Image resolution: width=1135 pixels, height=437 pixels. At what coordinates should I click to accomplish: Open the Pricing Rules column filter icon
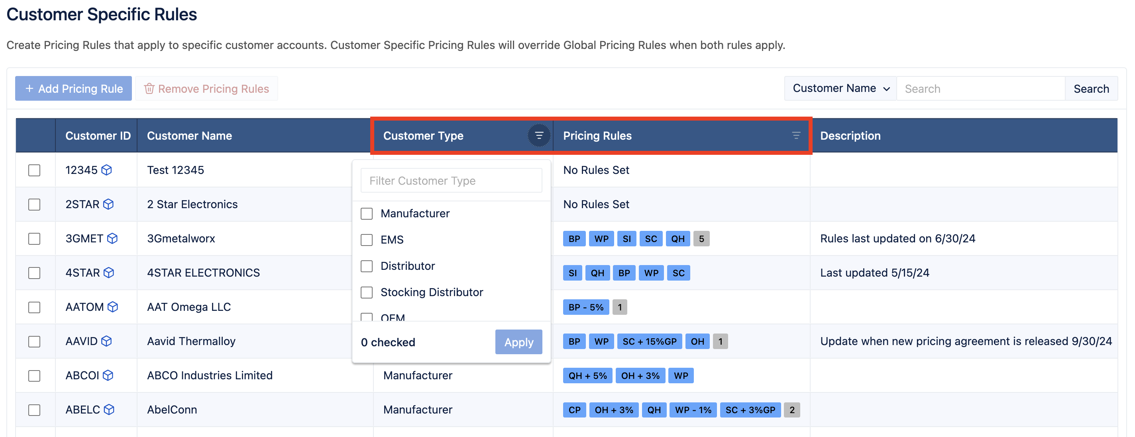(796, 136)
